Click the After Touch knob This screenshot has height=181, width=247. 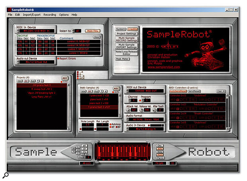pos(155,110)
